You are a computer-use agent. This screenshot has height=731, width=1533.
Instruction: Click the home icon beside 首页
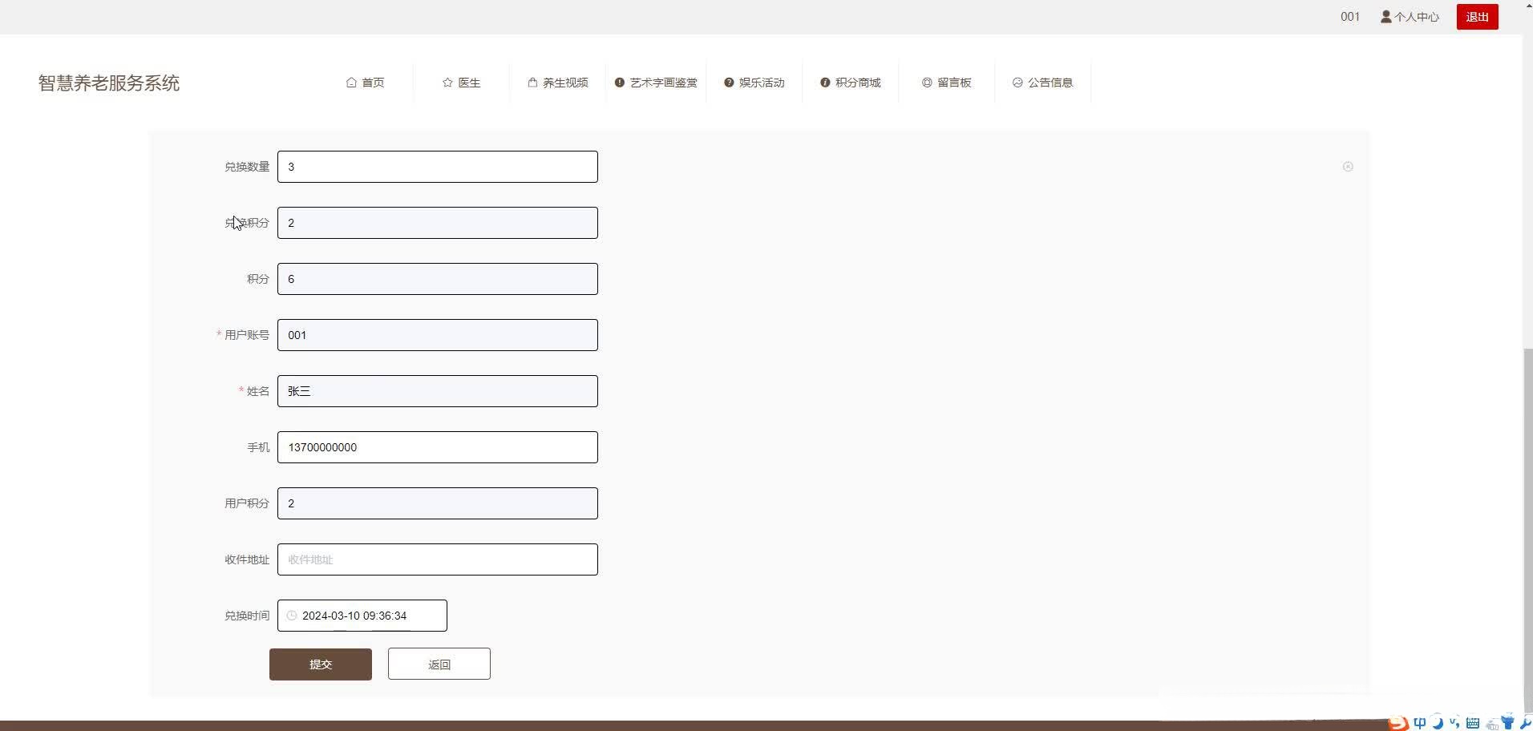pos(353,82)
